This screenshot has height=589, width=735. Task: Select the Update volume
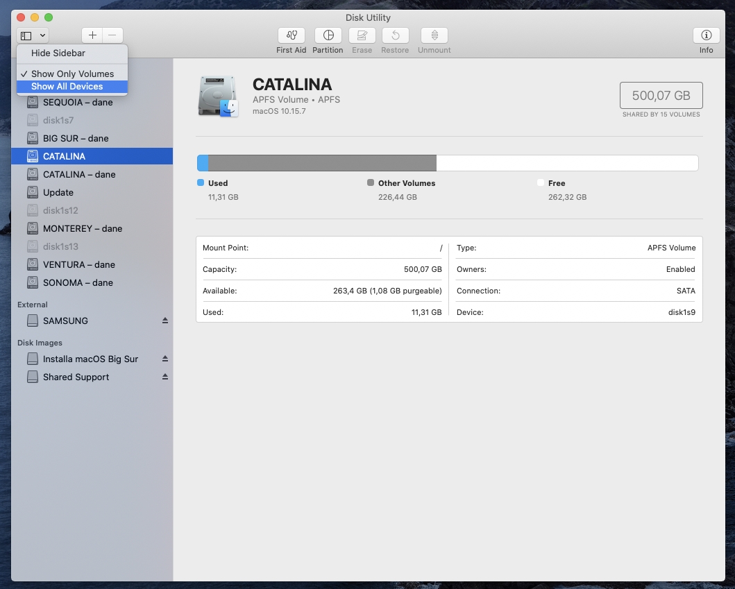click(92, 192)
